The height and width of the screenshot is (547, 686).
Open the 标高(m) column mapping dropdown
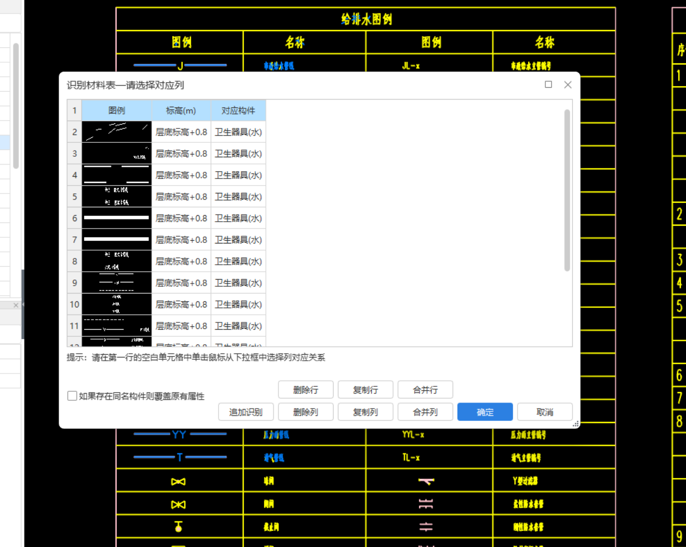coord(181,111)
